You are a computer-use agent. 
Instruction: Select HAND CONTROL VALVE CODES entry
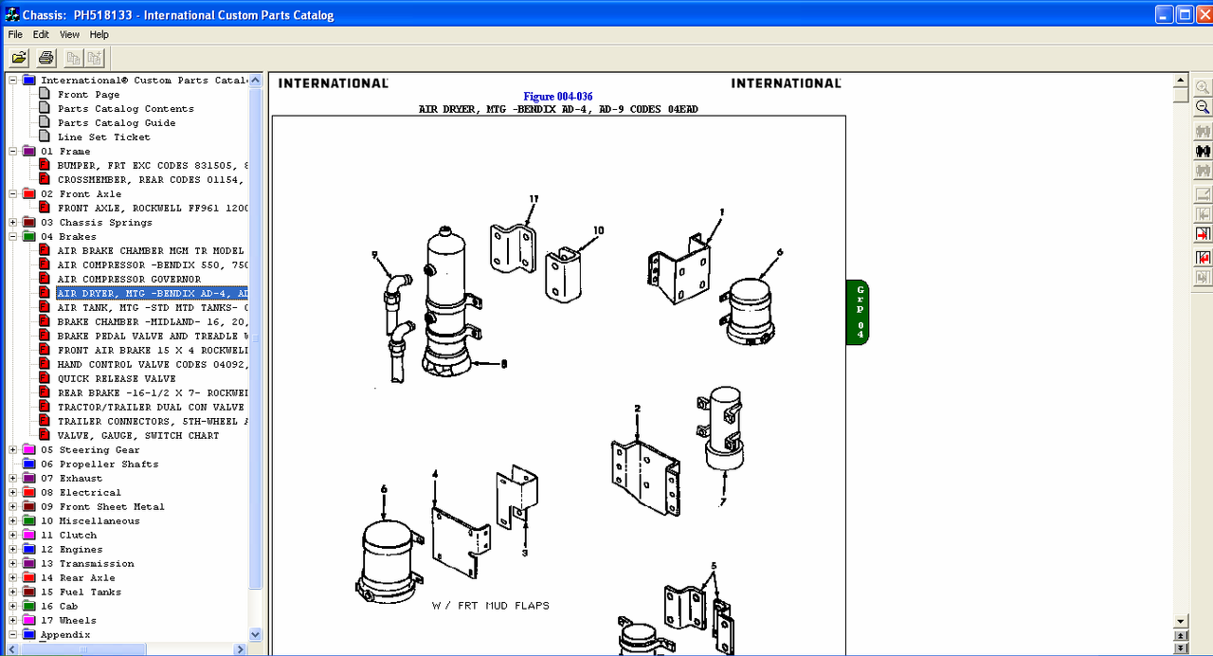point(153,365)
